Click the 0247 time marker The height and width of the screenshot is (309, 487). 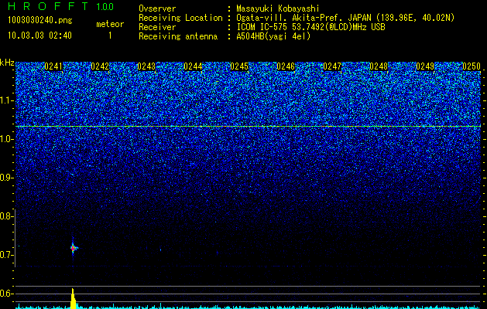click(332, 66)
